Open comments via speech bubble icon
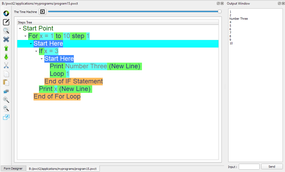This screenshot has width=285, height=172. 6,91
